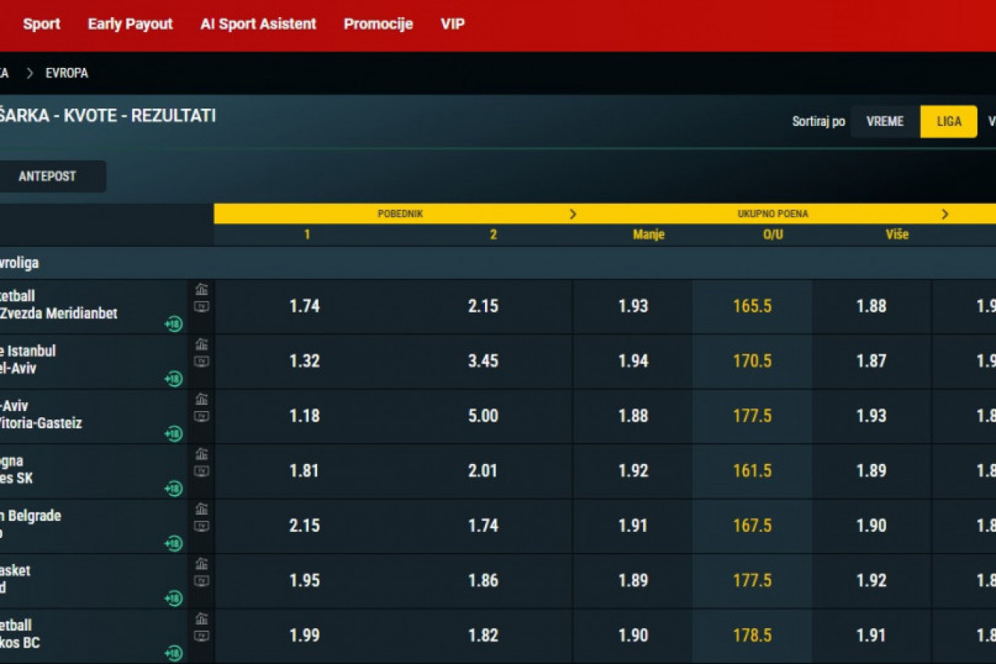996x664 pixels.
Task: Select LIGA sorting option
Action: 948,122
